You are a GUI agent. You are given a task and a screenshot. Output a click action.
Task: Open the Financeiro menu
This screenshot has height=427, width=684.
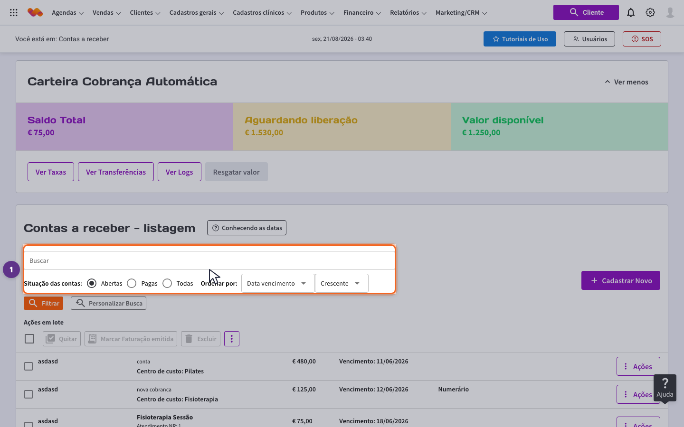point(362,13)
